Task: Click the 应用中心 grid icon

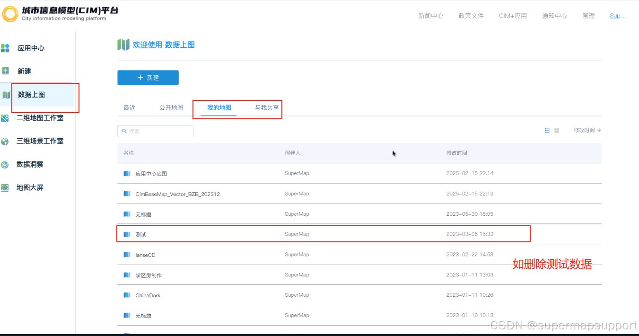Action: (x=5, y=48)
